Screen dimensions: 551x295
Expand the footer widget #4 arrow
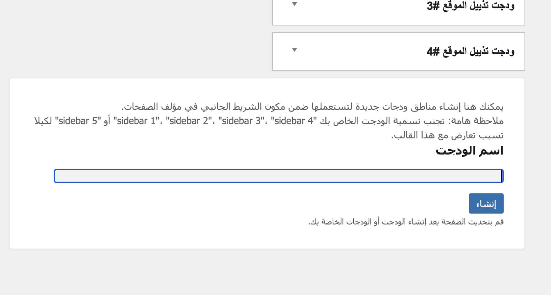click(294, 50)
